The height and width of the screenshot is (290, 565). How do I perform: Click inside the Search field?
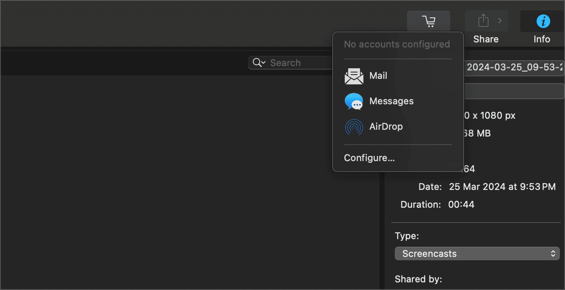coord(296,62)
